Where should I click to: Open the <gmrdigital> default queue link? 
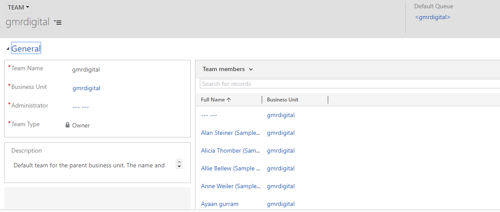click(x=432, y=17)
